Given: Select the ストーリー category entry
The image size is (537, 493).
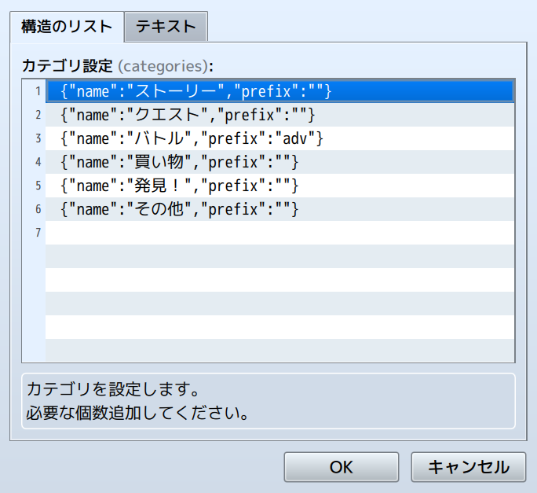Looking at the screenshot, I should [196, 92].
